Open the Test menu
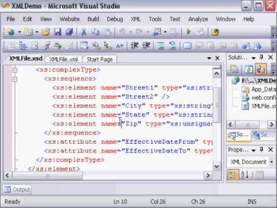The image size is (277, 208). click(175, 19)
